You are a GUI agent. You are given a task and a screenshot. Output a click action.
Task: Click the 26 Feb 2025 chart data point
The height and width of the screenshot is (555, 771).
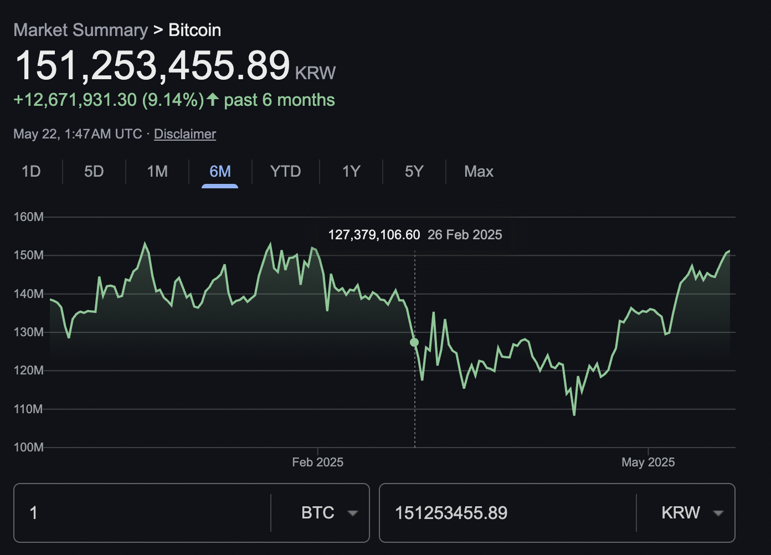[x=414, y=342]
